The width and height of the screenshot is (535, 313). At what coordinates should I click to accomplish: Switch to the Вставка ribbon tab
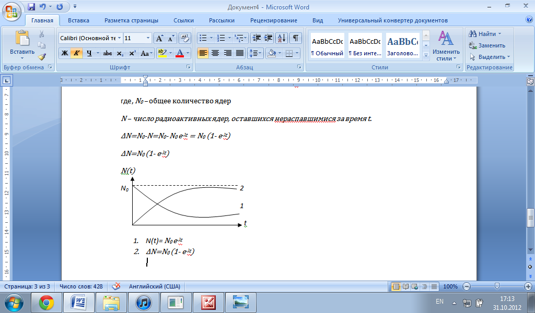pyautogui.click(x=78, y=20)
